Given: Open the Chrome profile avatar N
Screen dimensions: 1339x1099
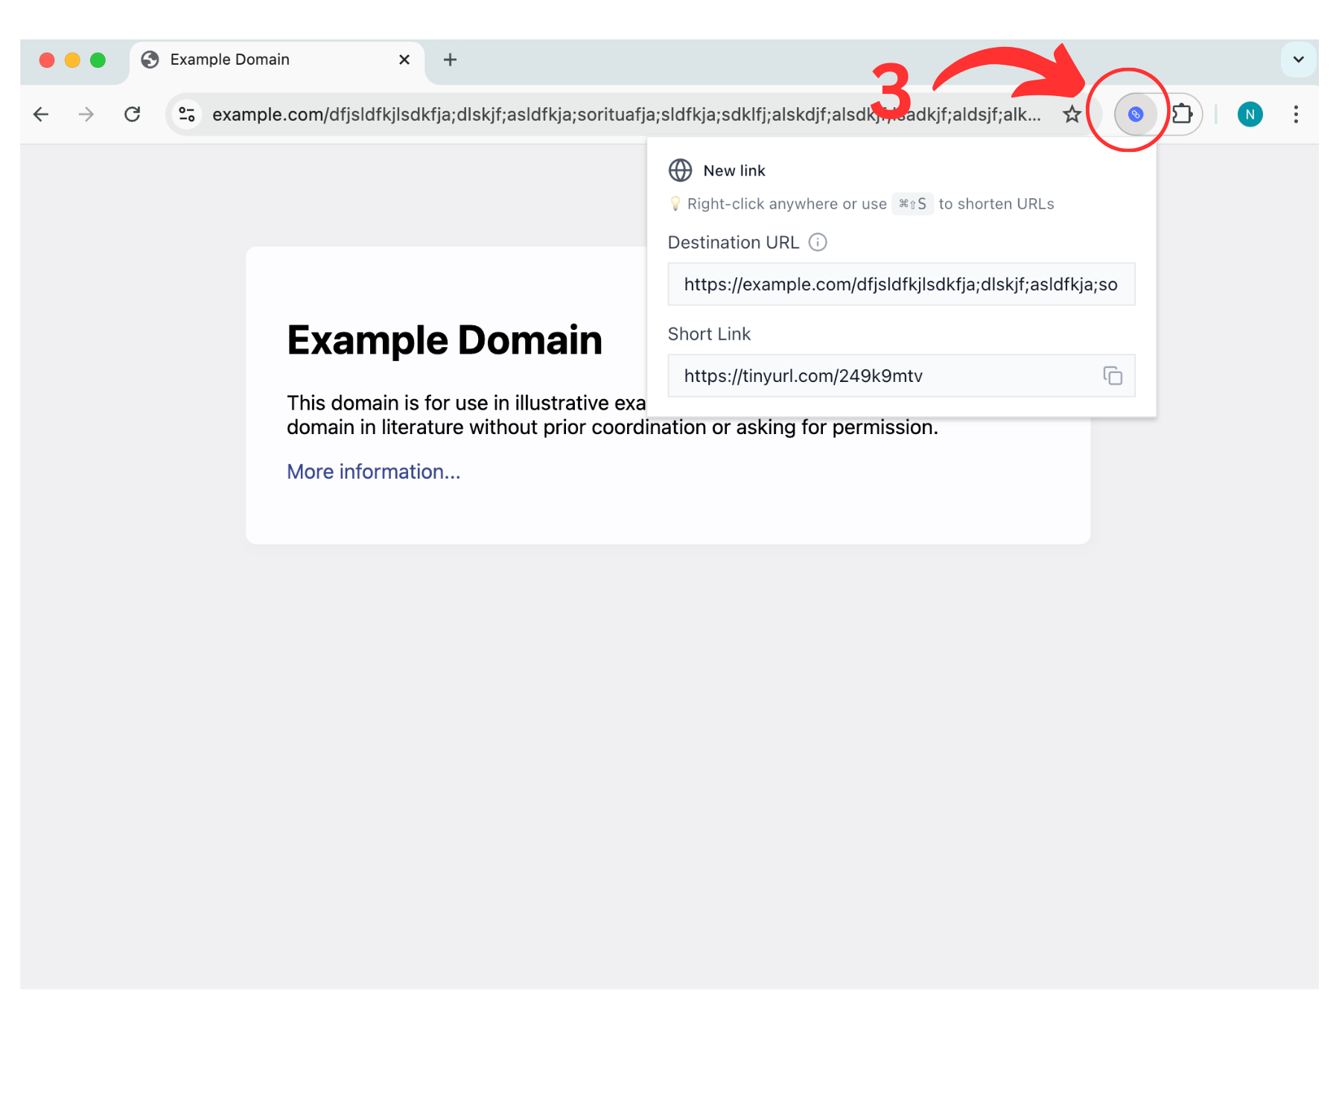Looking at the screenshot, I should click(1250, 114).
